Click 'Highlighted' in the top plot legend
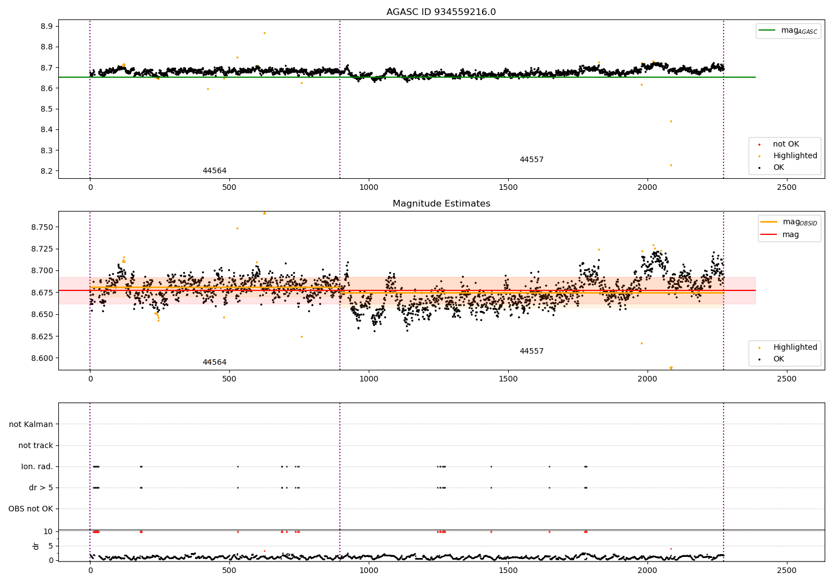833x583 pixels. [x=795, y=156]
